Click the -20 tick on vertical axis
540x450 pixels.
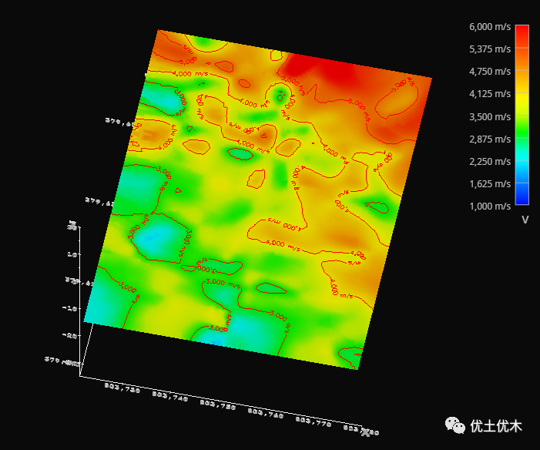coord(71,335)
